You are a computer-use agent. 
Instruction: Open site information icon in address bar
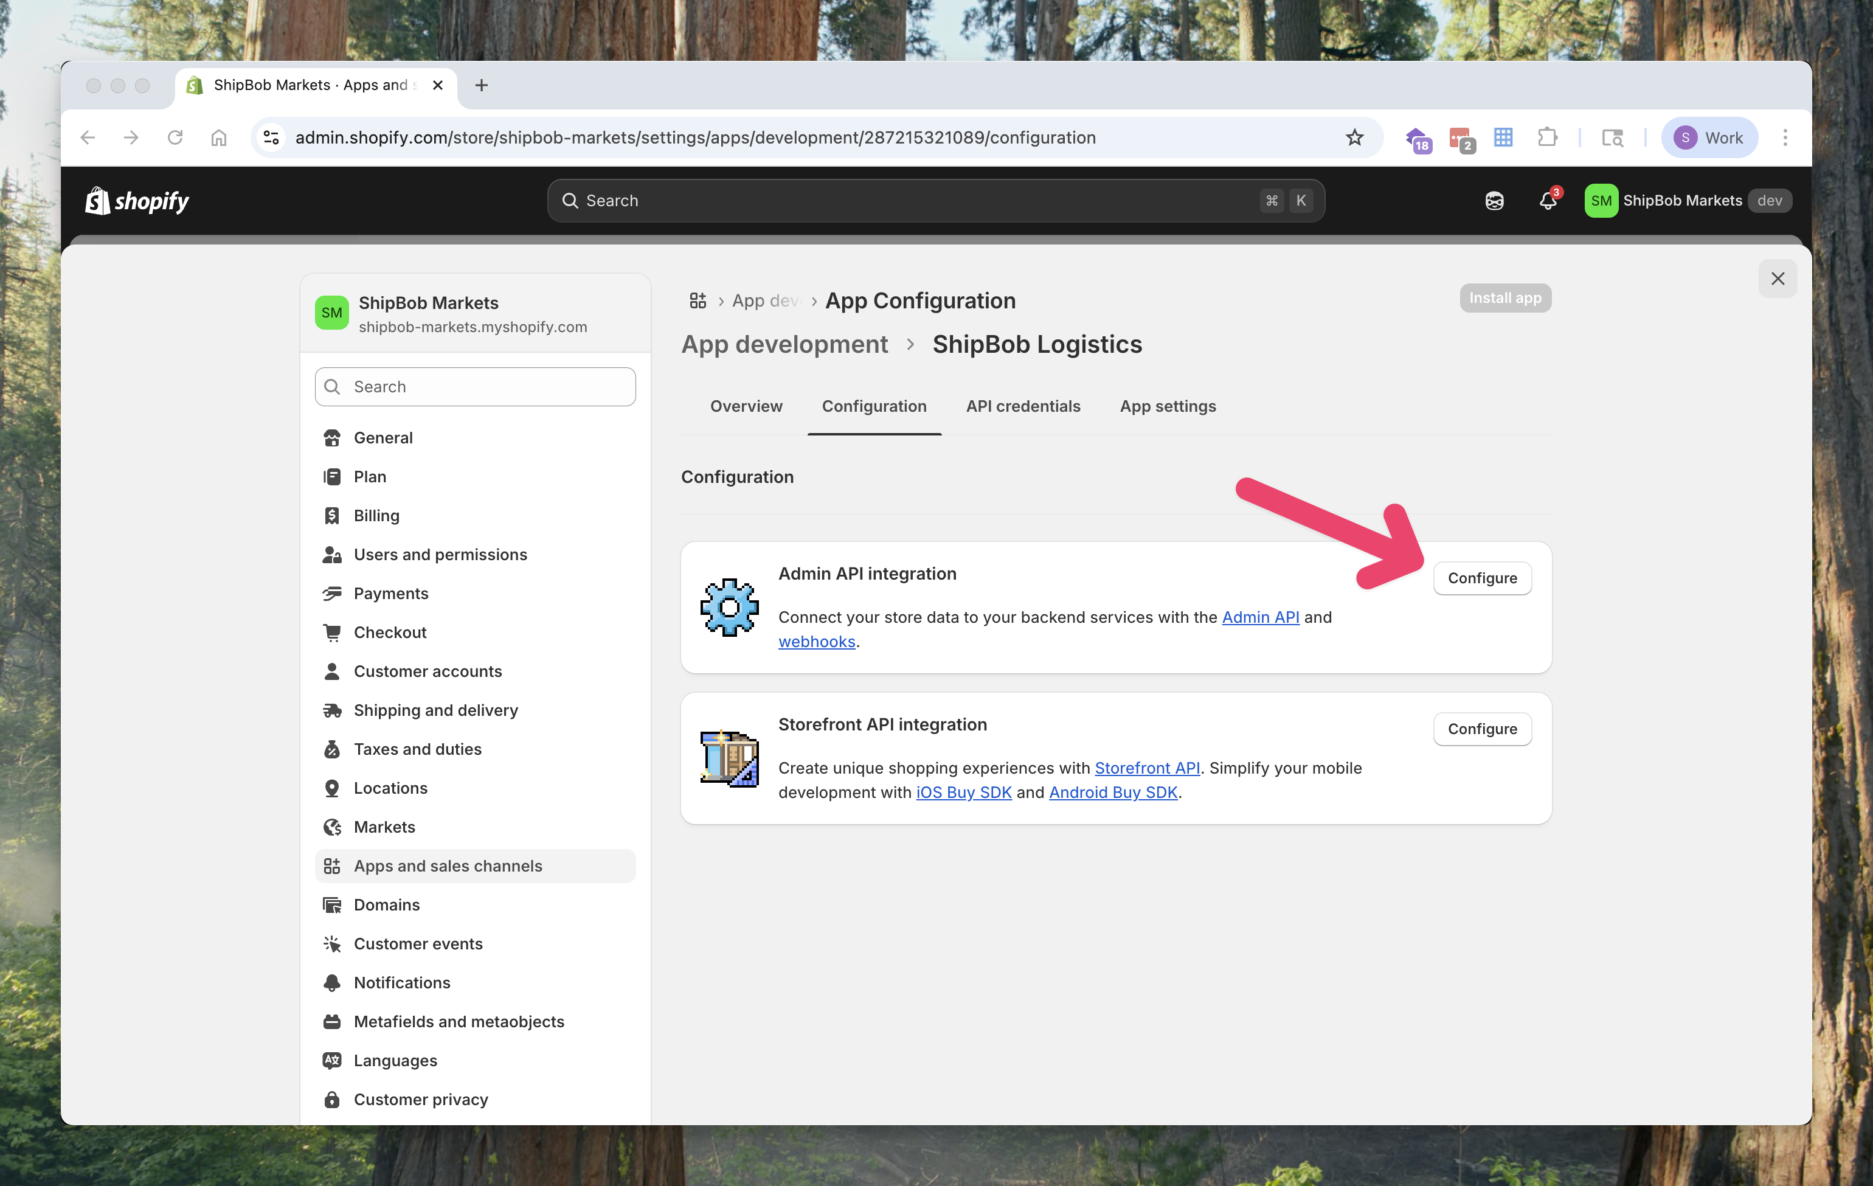pos(271,137)
